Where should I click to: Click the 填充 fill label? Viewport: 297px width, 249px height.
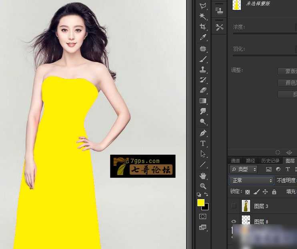(291, 192)
